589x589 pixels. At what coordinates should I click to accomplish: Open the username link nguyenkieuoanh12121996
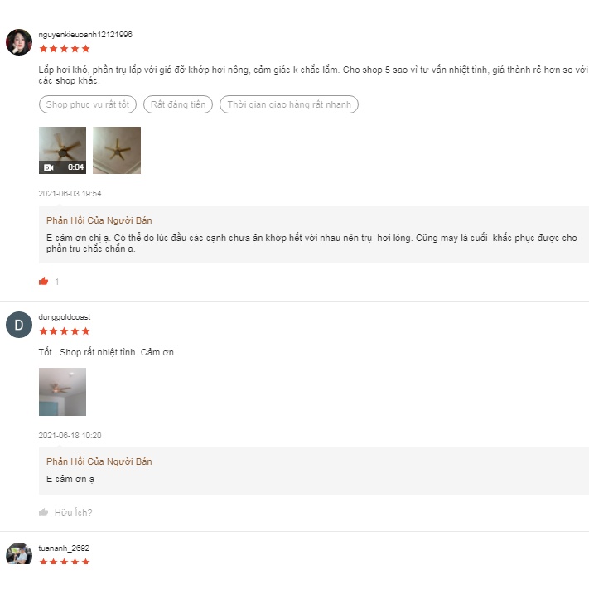click(85, 35)
